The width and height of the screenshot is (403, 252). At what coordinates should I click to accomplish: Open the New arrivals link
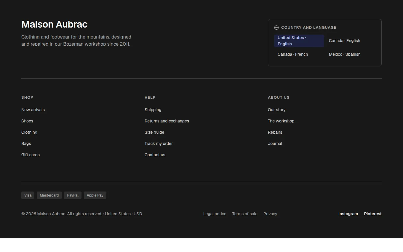[33, 110]
